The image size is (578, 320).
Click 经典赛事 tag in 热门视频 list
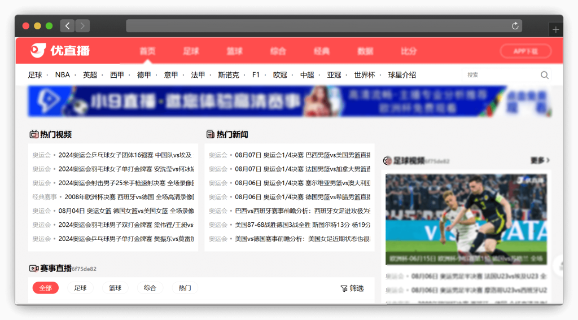click(45, 197)
